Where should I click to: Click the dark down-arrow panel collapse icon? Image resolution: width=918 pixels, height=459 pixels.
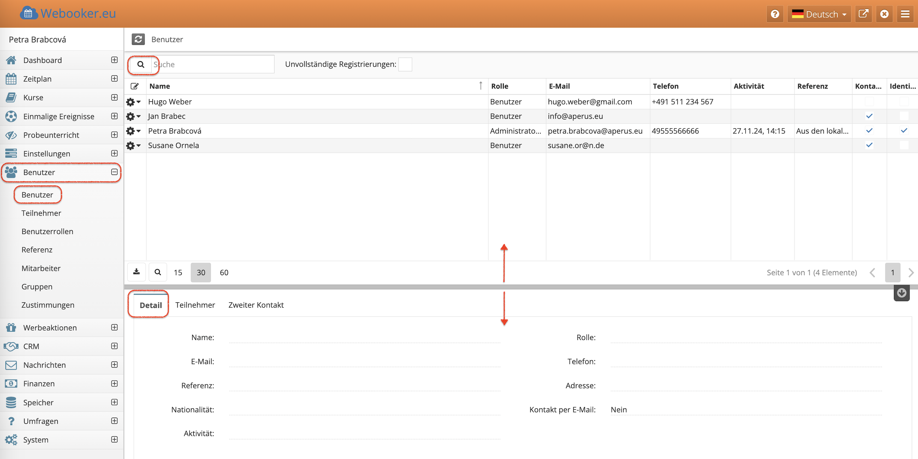[x=901, y=293]
